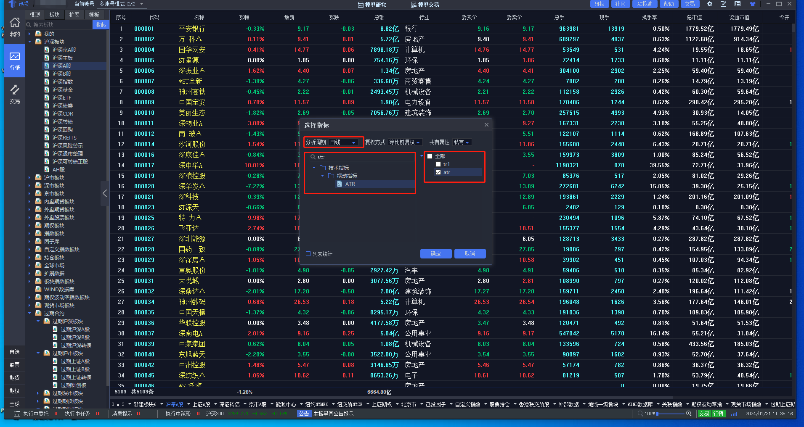Open the 复权方式 等比前复权 dropdown
Screen dimensions: 804x427
point(405,142)
